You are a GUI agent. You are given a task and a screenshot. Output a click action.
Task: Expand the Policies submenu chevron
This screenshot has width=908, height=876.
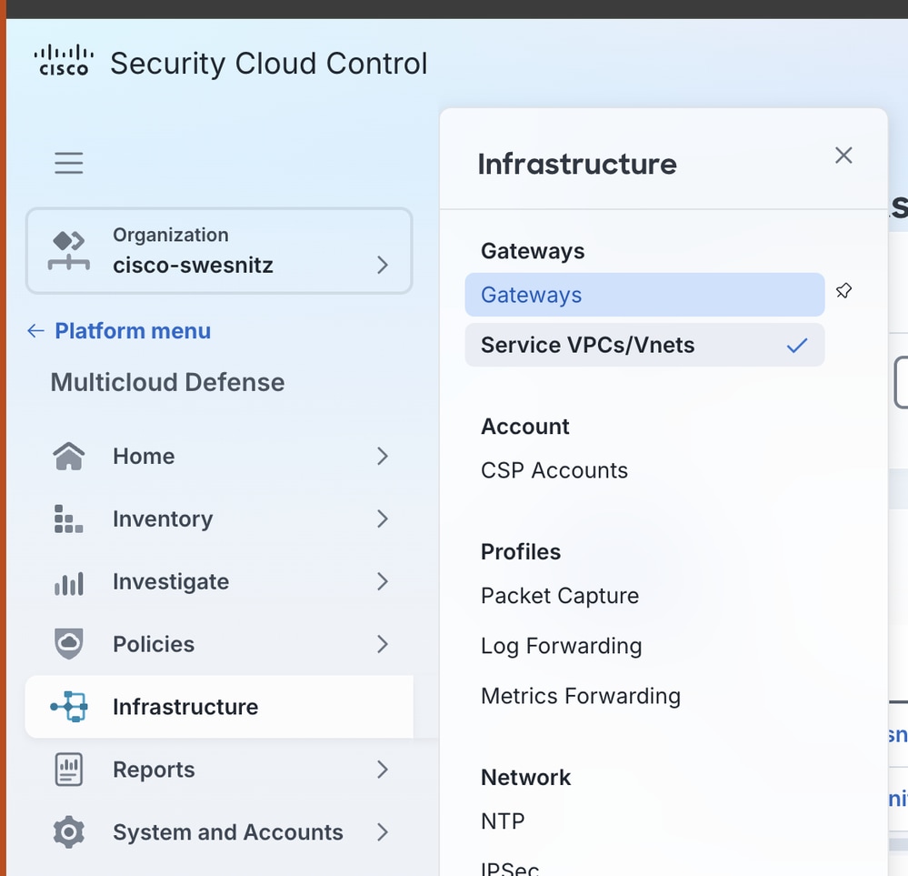[x=382, y=644]
